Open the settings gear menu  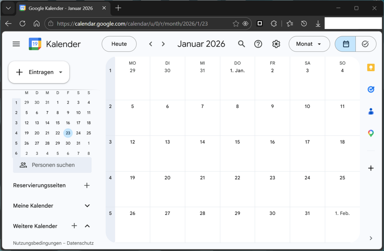(x=276, y=44)
